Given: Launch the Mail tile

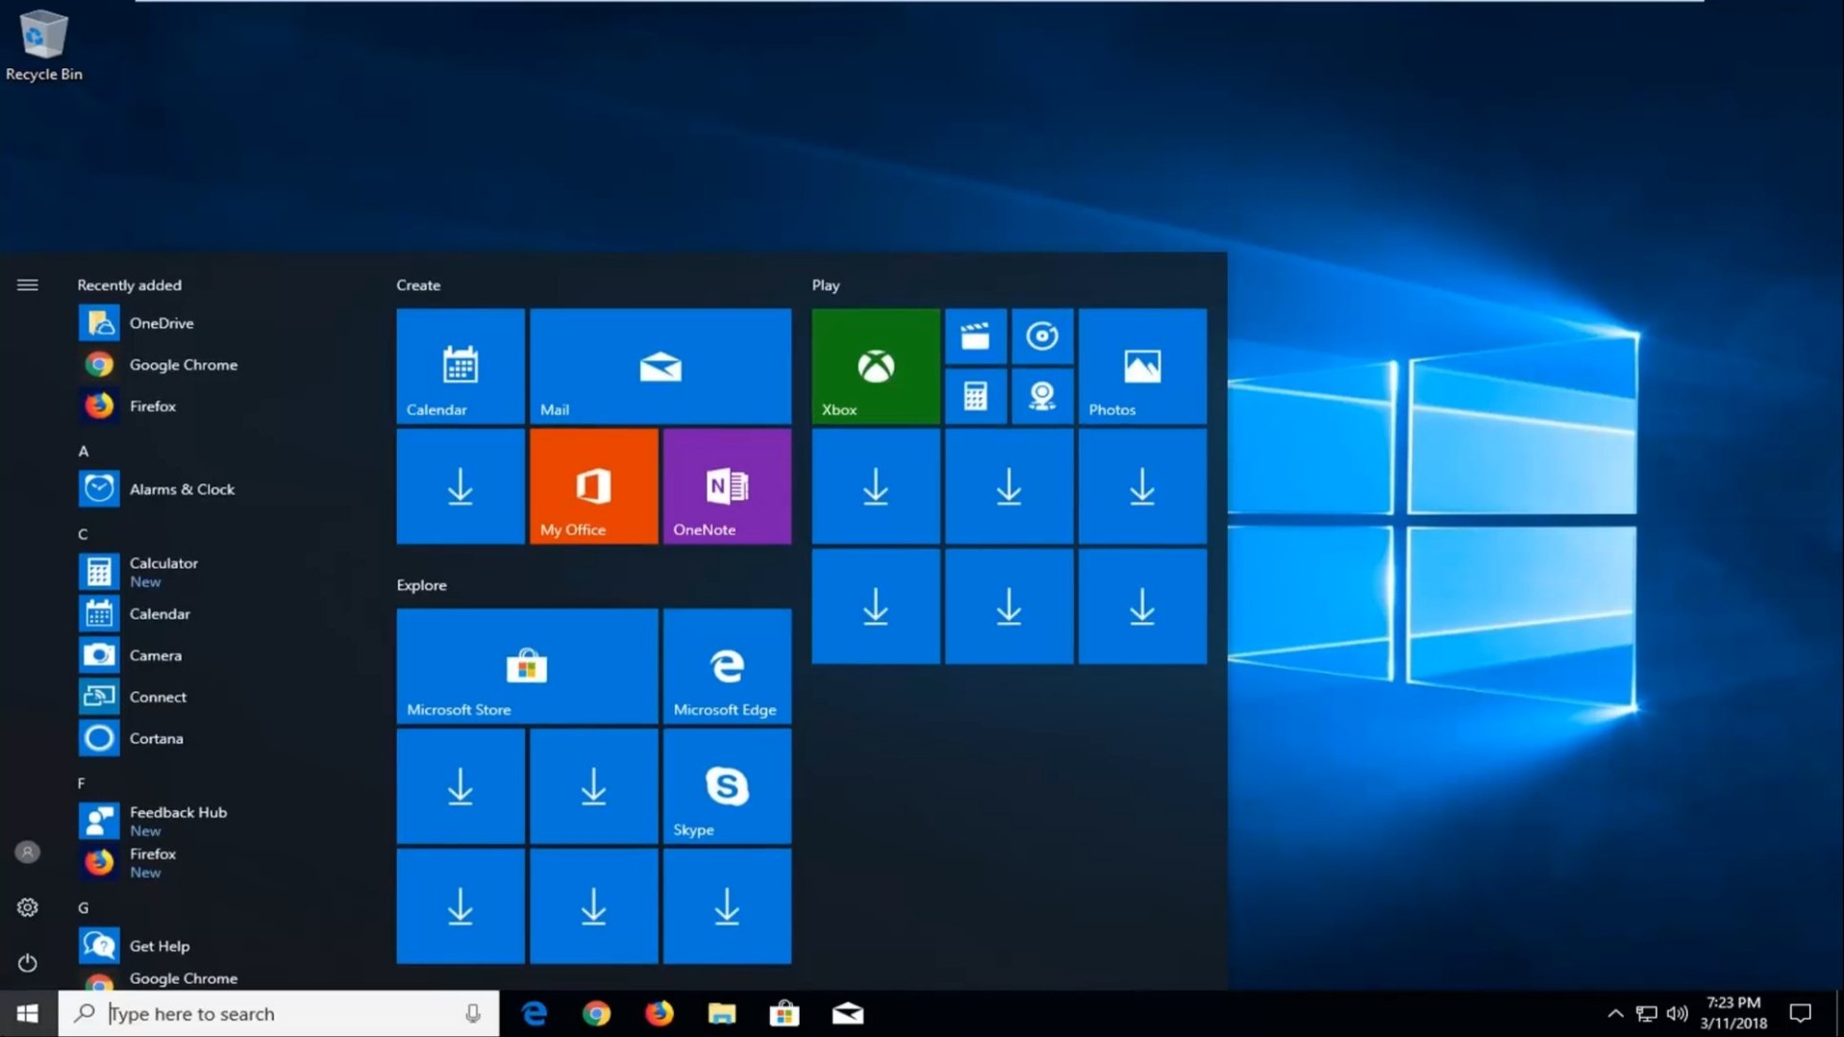Looking at the screenshot, I should pyautogui.click(x=660, y=366).
